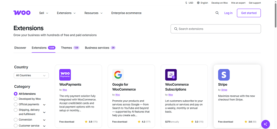Select the Customer service category radio
277x129 pixels.
coord(16,126)
